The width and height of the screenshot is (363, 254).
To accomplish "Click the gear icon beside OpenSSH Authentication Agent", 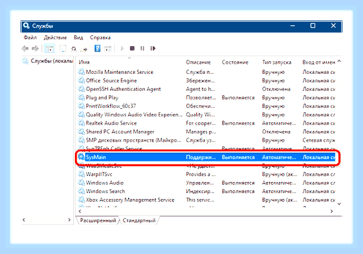I will click(x=81, y=89).
